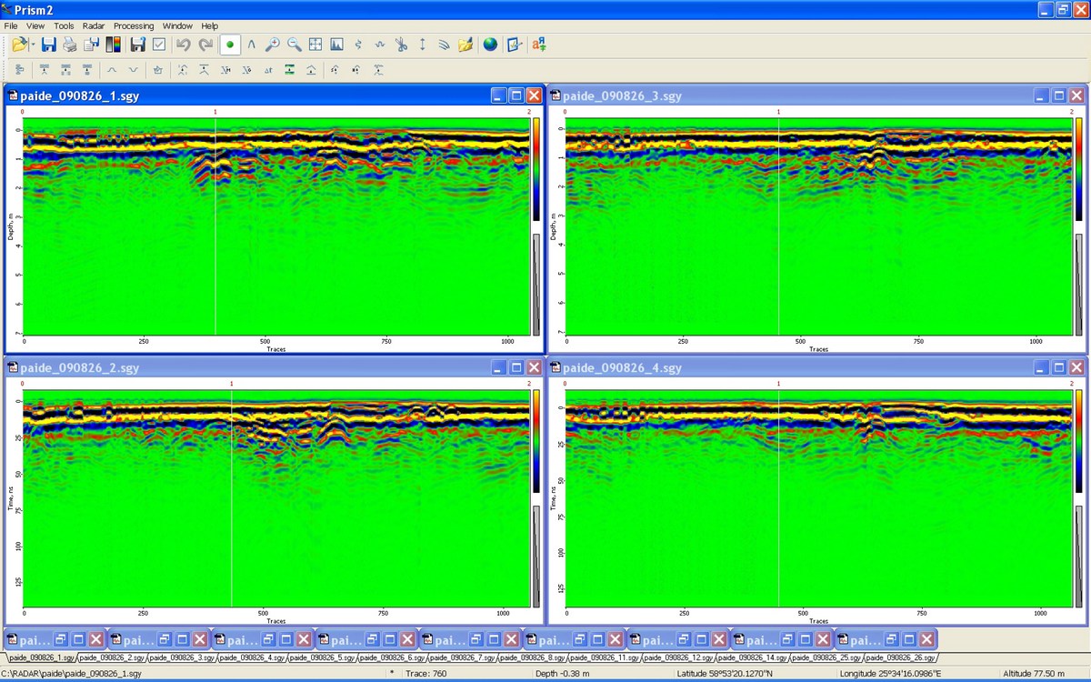Click the Print icon in toolbar
1091x682 pixels.
pos(70,45)
